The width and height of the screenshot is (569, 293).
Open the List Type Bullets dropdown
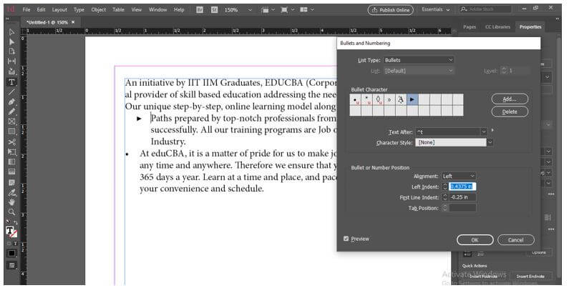pos(419,60)
